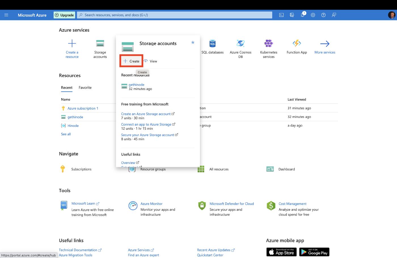Open the directories and subscriptions filter icon
Screen dimensions: 397x258
pyautogui.click(x=292, y=15)
